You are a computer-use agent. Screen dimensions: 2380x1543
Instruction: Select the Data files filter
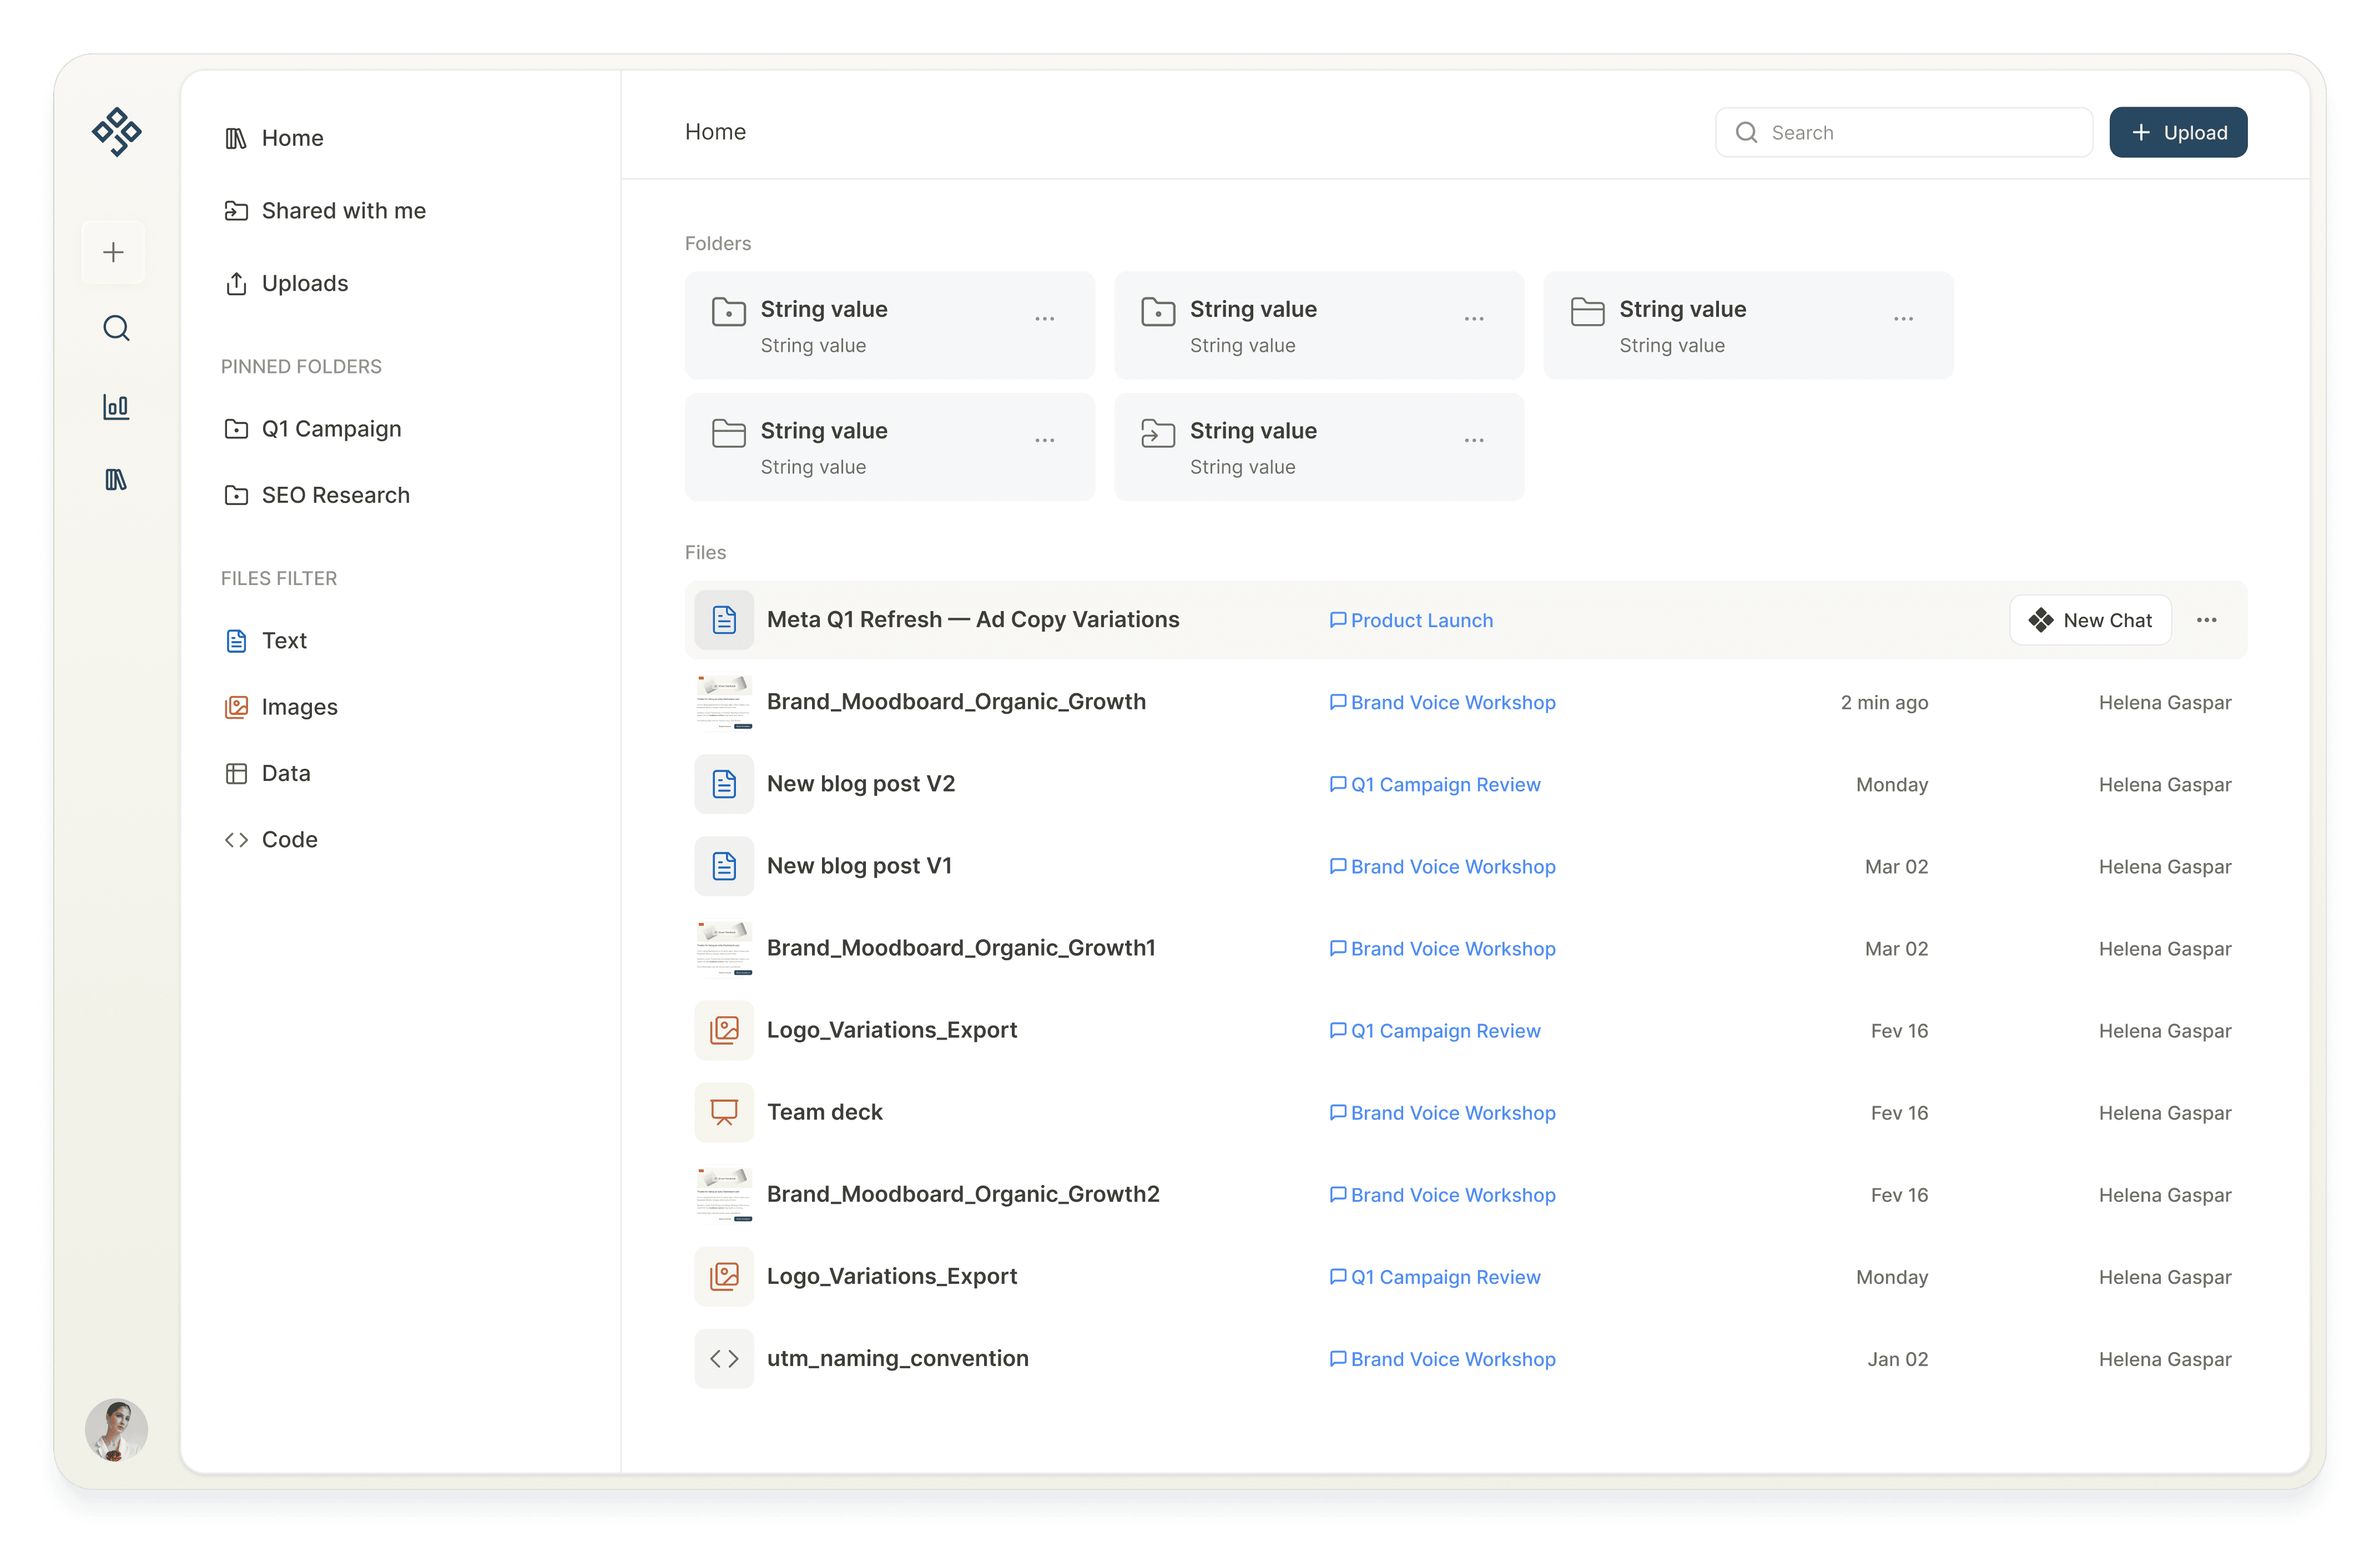(x=287, y=773)
